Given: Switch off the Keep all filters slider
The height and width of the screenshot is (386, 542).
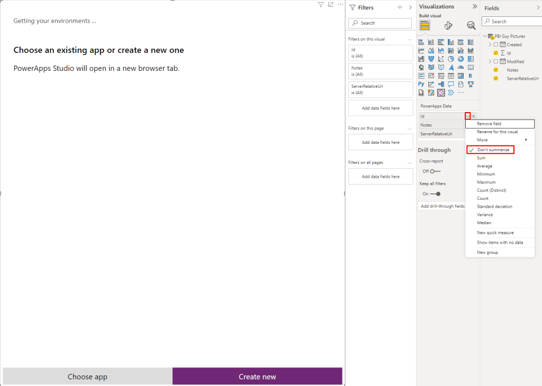Looking at the screenshot, I should [x=435, y=194].
